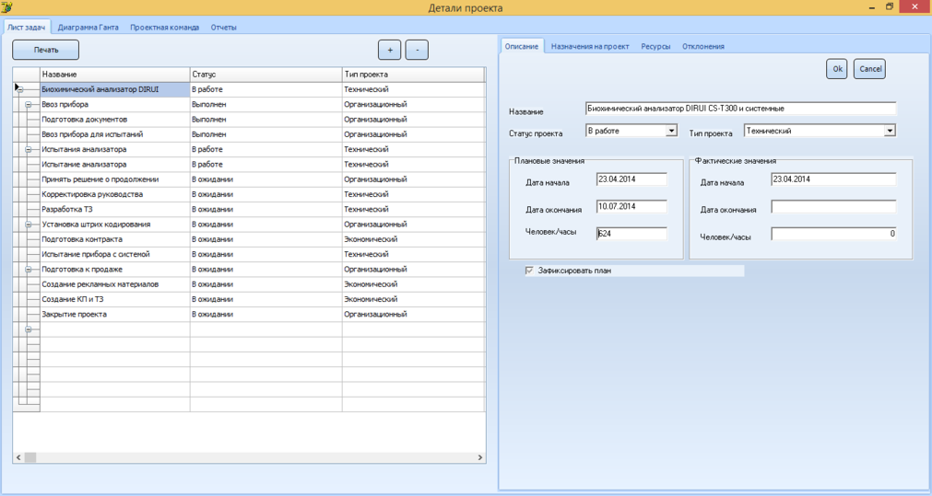This screenshot has width=932, height=496.
Task: Click the Ok button
Action: pyautogui.click(x=836, y=69)
